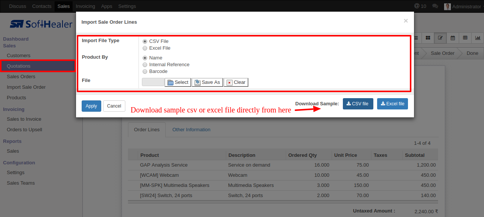
Task: Select the GAP Analysis Service row
Action: click(283, 165)
